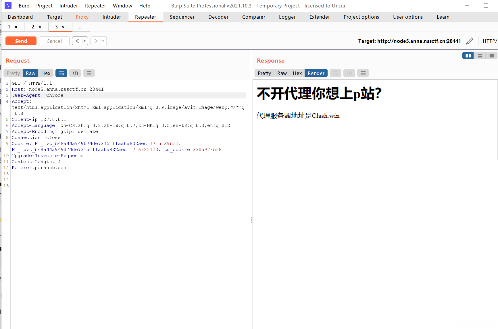Click the Target URL label text

point(409,41)
